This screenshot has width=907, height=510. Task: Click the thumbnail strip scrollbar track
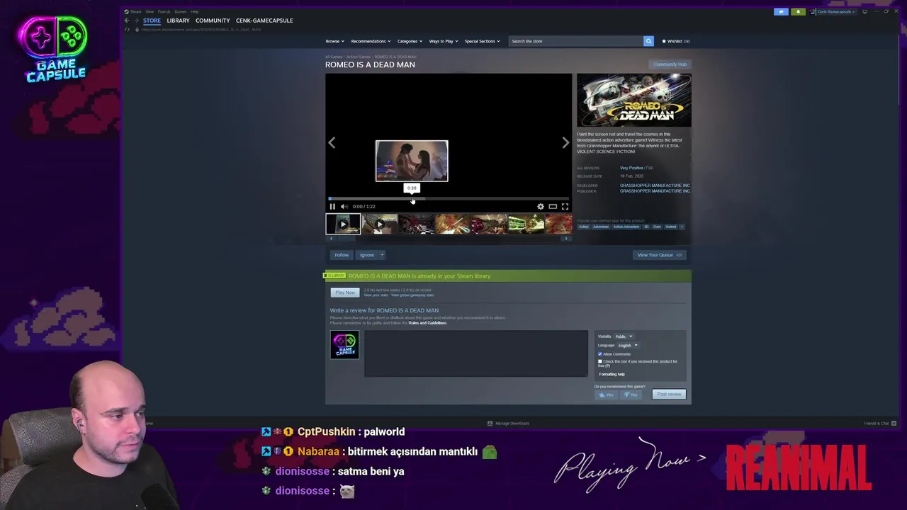(449, 239)
